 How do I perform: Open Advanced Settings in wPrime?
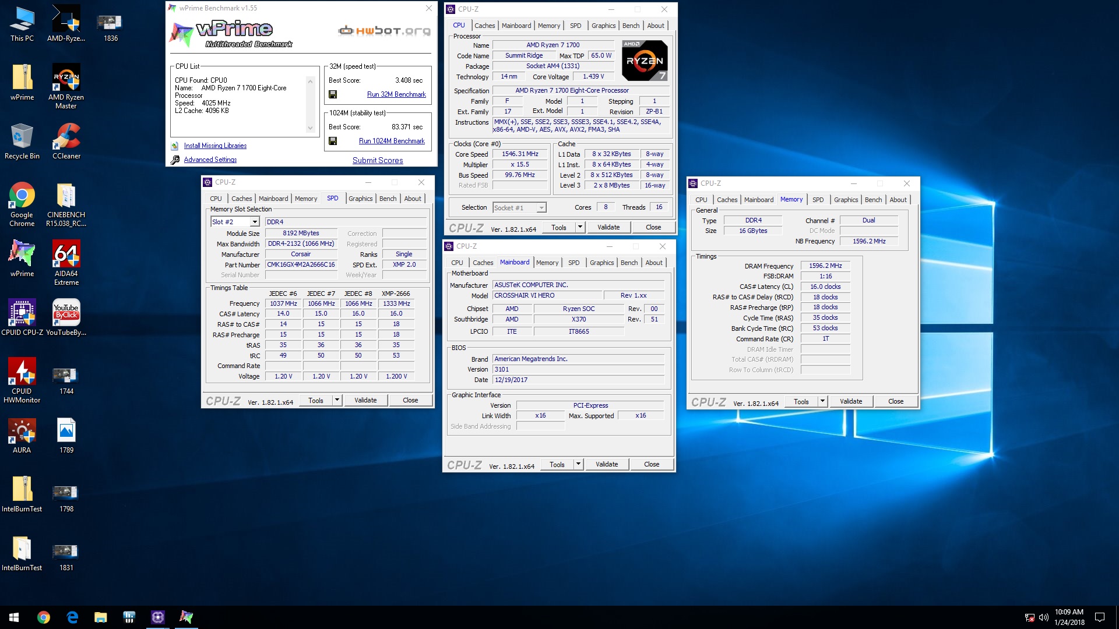[210, 160]
